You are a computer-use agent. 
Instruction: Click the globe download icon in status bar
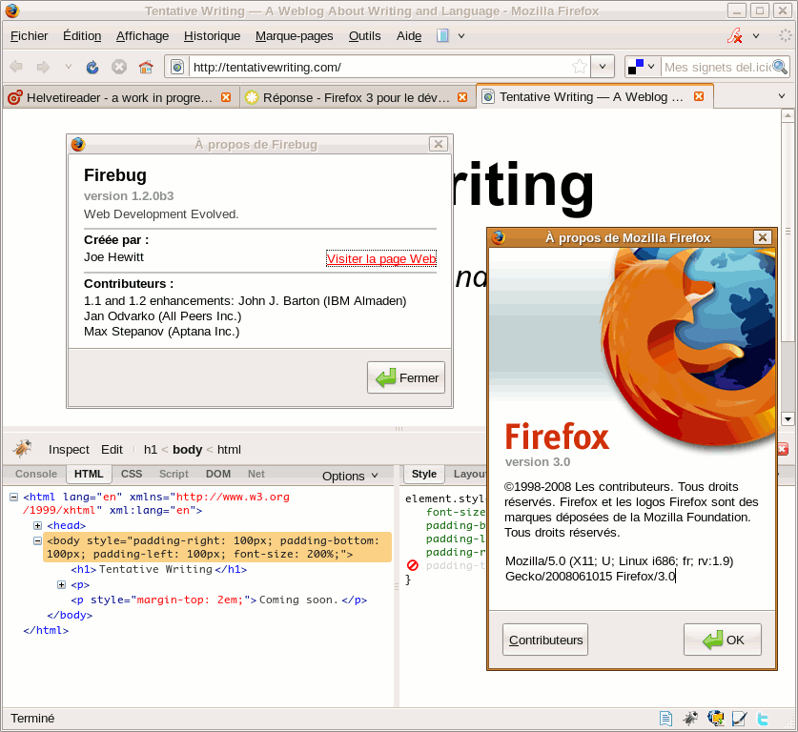coord(716,719)
